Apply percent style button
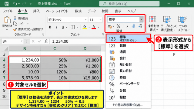This screenshot has width=194, height=109. click(x=118, y=26)
